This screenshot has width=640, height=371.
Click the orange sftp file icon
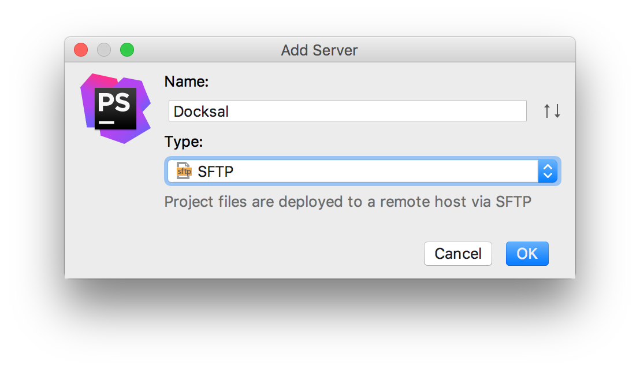184,171
